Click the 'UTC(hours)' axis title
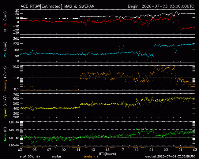The image size is (199, 159). [x=107, y=154]
